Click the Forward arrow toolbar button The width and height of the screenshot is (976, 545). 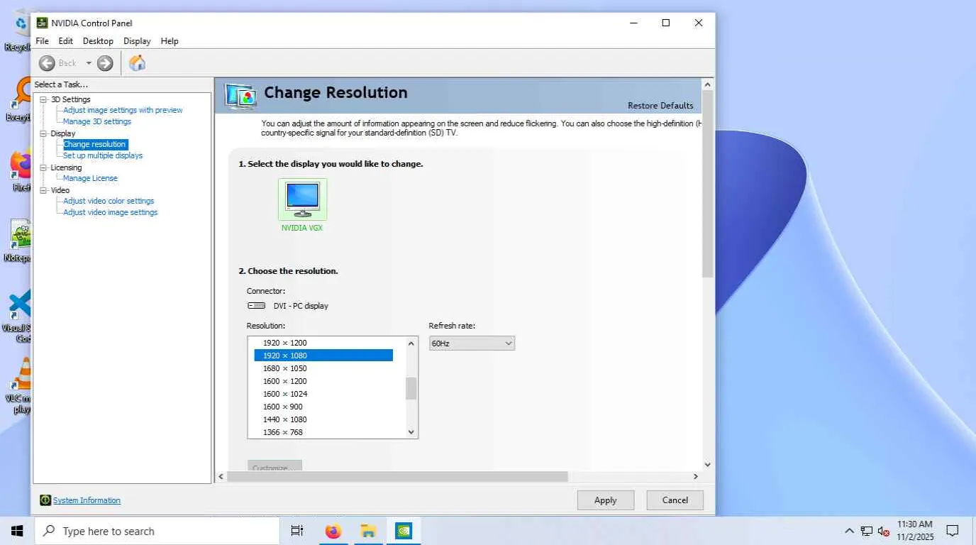click(x=105, y=63)
